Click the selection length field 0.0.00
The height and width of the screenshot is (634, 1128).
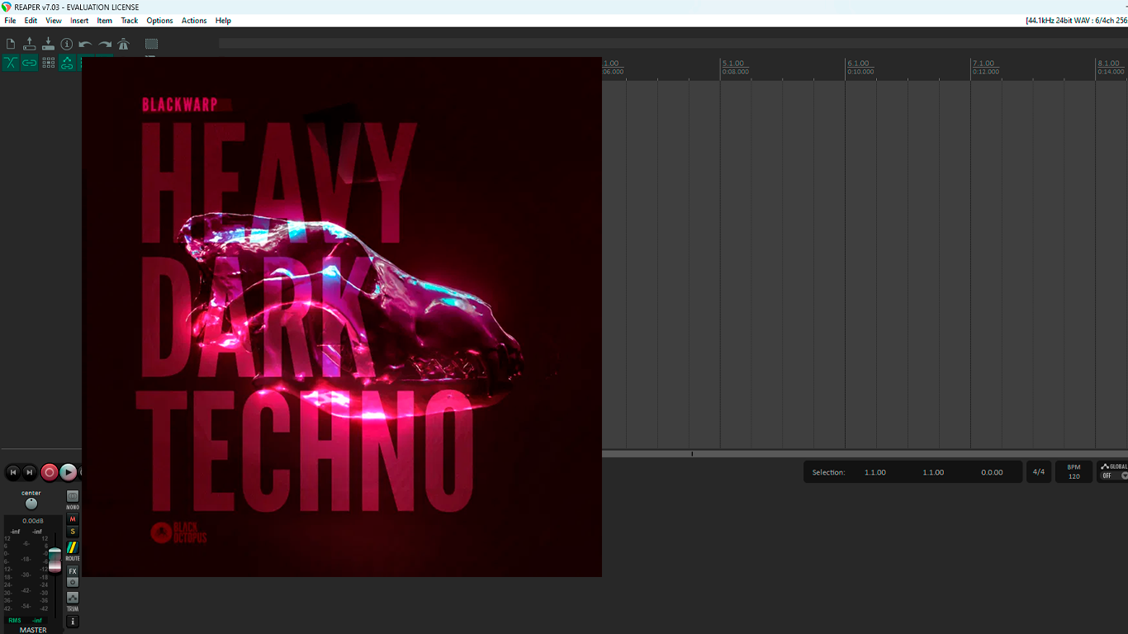point(992,472)
